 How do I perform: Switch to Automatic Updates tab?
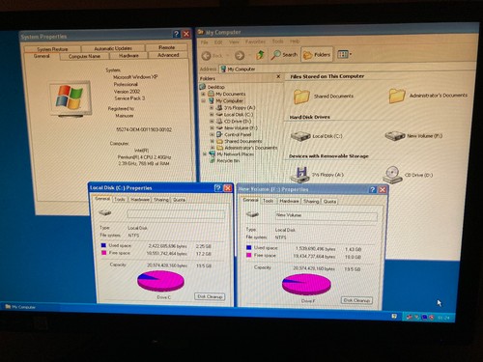pos(113,48)
